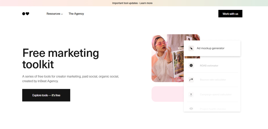Click the Project health checker eye icon
Screen dimensions: 268x129
[191, 109]
